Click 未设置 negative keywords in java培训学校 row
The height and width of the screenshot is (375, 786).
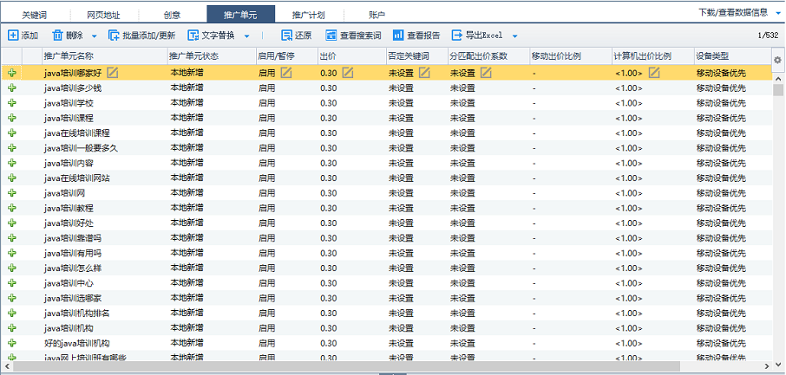tap(401, 103)
